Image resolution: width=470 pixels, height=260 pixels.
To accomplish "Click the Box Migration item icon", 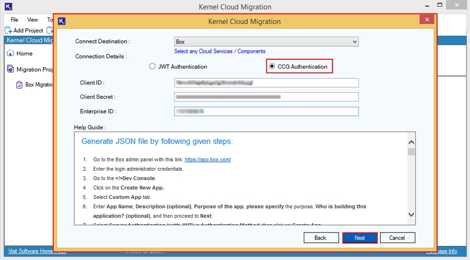I will 19,85.
